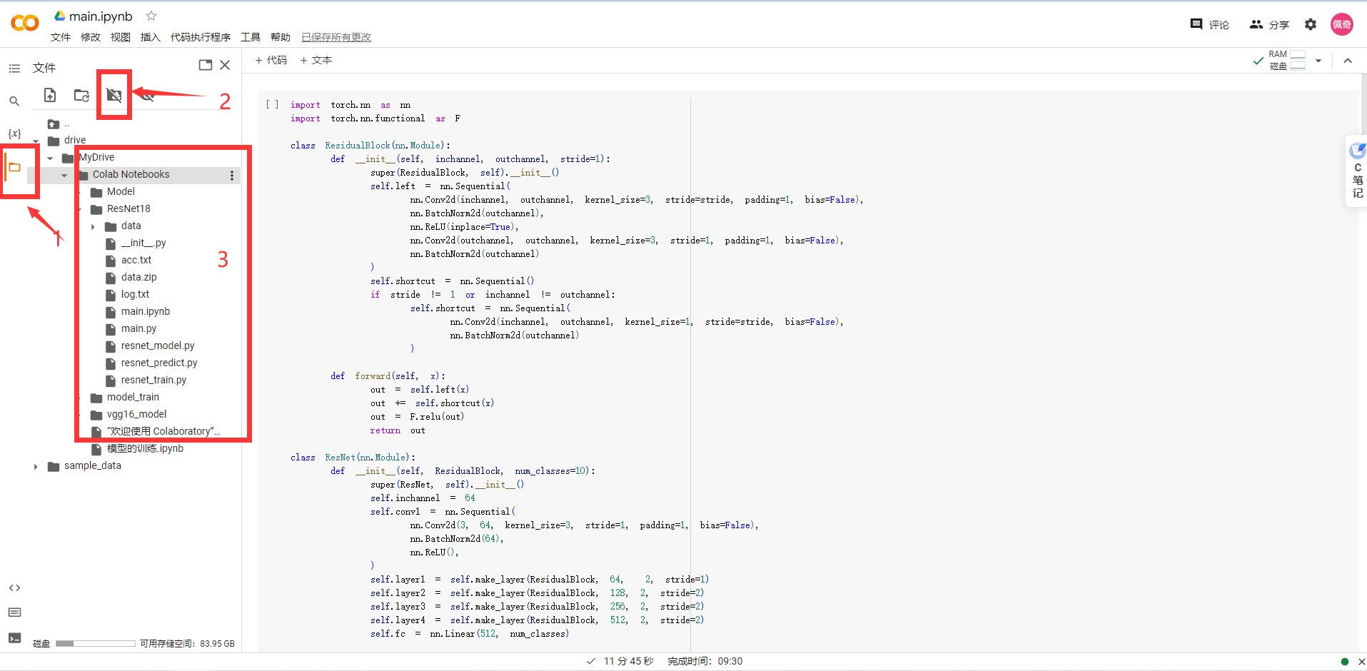This screenshot has height=671, width=1367.
Task: Expand the data folder arrow
Action: pos(93,226)
